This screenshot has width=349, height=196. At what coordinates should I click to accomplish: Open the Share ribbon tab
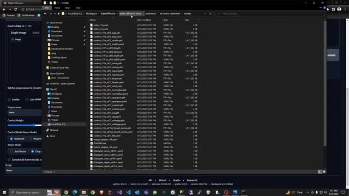tap(68, 8)
